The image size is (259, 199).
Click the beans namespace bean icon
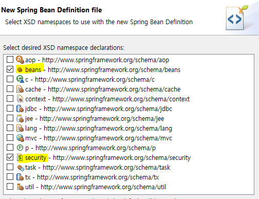20,69
